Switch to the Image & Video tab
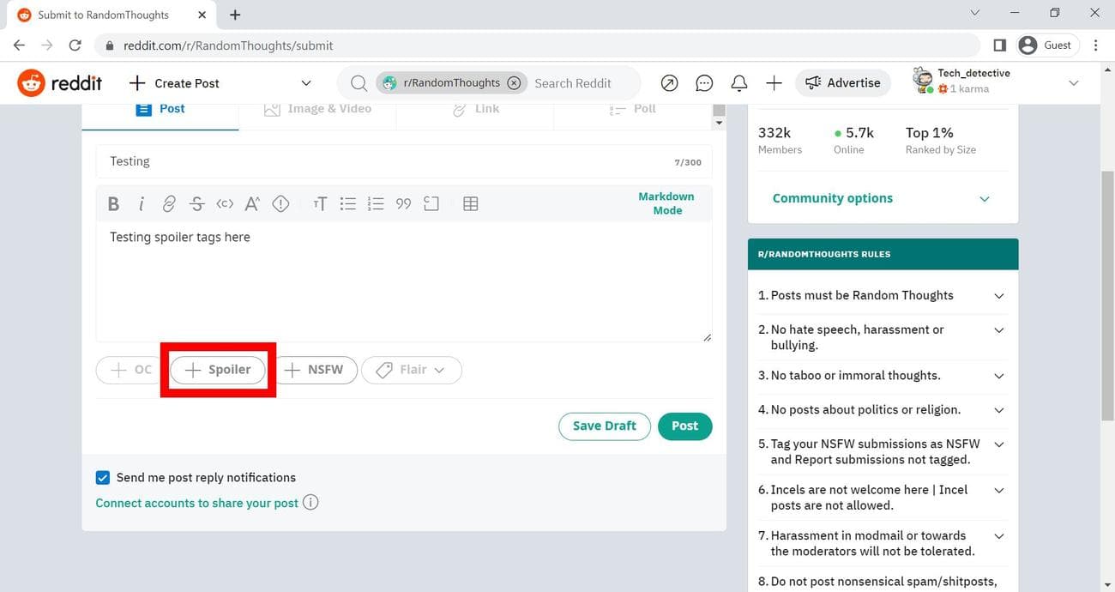1115x592 pixels. [317, 109]
